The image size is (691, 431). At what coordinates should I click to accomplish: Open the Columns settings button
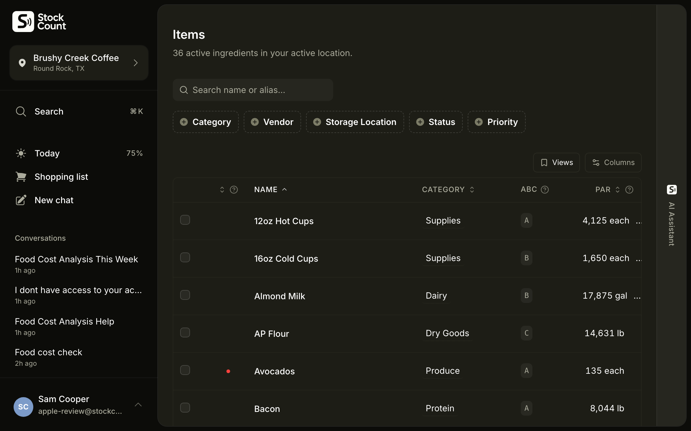point(613,163)
